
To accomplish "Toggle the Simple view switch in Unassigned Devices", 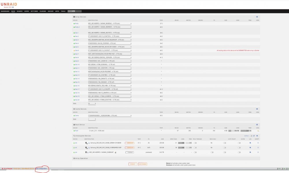I will coord(251,136).
